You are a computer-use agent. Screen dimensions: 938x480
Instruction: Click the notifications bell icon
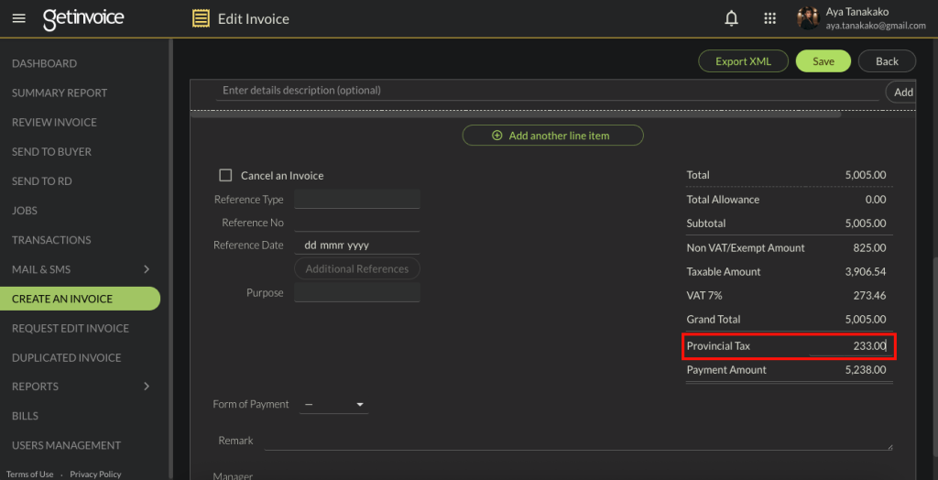coord(731,18)
